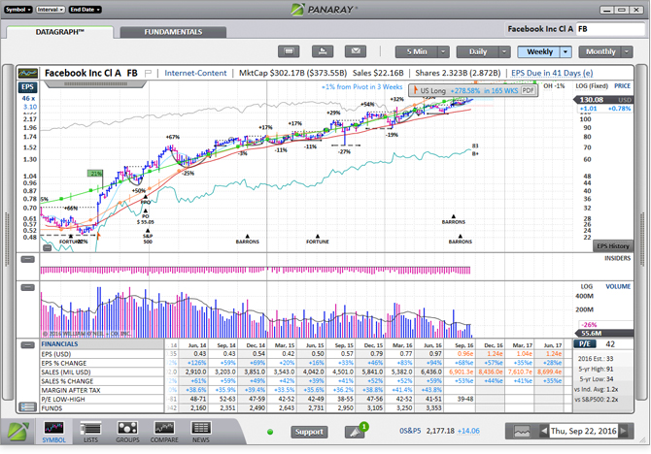Collapse the volume panel with minus button
The image size is (651, 454).
27,286
